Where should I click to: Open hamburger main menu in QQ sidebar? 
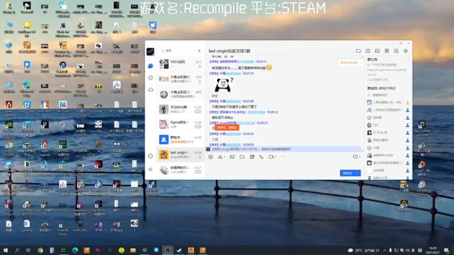click(150, 169)
